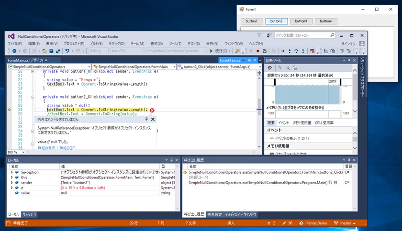Toggle auto-hide pin on ローカル panel
The width and height of the screenshot is (402, 231).
[x=171, y=160]
